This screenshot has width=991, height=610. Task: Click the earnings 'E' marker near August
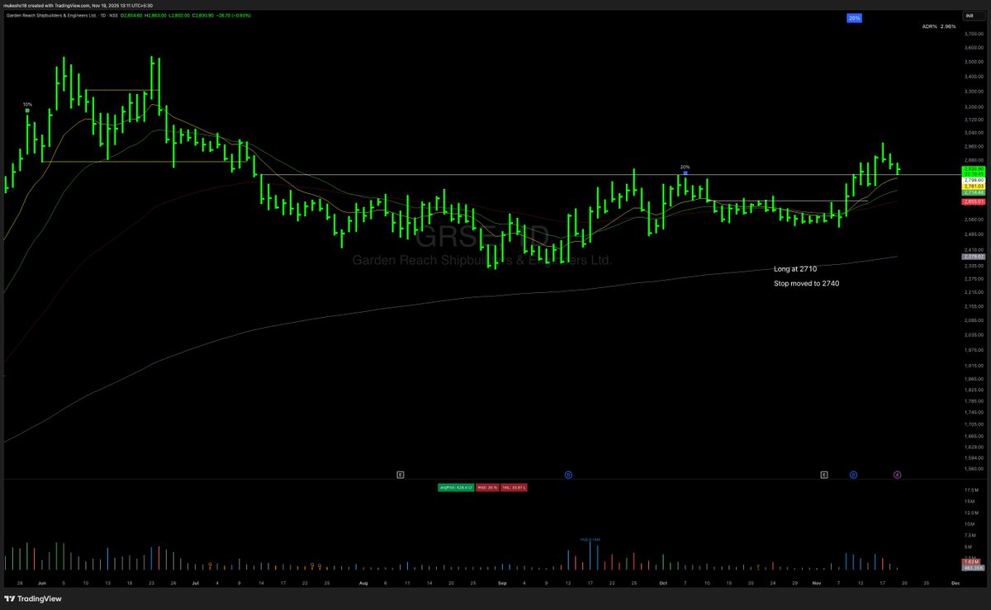point(401,475)
